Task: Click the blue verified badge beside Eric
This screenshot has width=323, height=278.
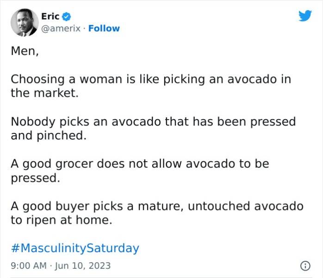Action: (x=66, y=17)
